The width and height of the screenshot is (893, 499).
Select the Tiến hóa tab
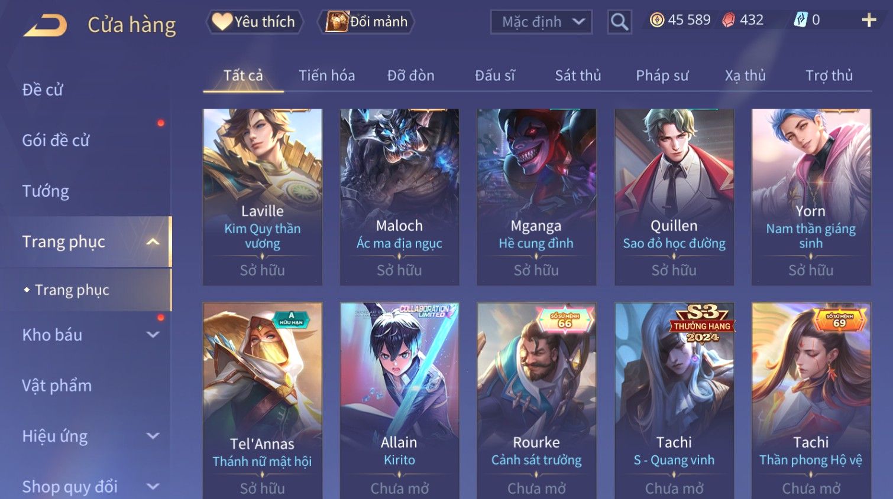[326, 76]
